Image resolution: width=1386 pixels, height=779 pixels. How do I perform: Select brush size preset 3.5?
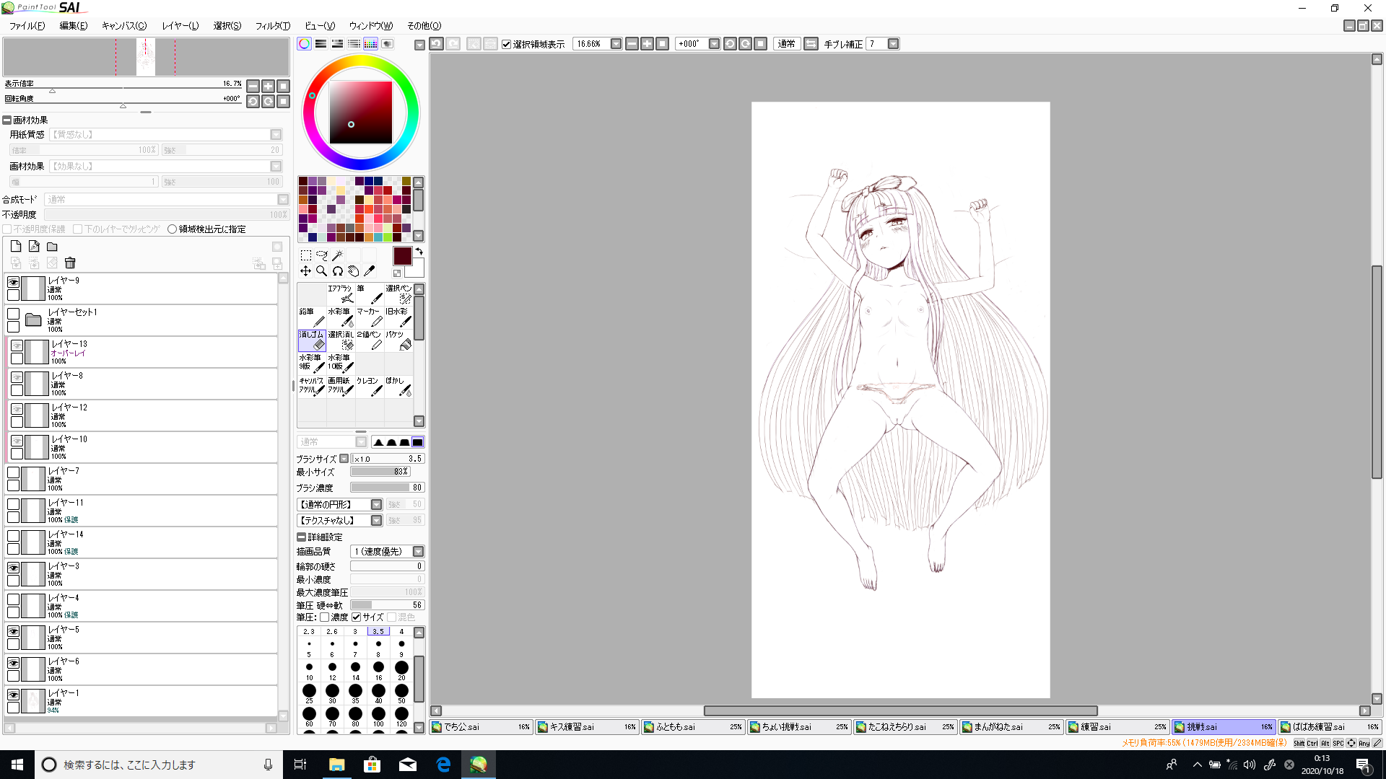pos(378,638)
